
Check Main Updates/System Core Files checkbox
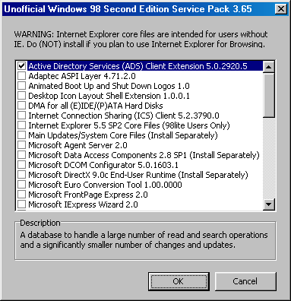pos(22,135)
